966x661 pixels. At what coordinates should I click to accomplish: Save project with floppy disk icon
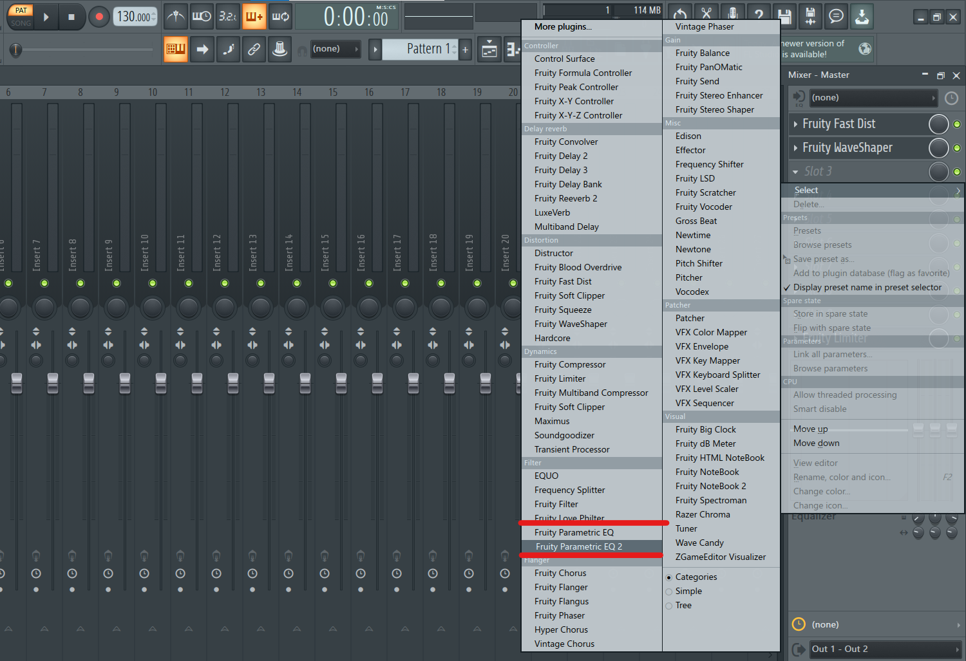pyautogui.click(x=784, y=16)
